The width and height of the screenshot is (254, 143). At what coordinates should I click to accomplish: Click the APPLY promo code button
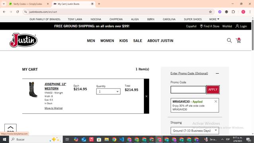[213, 90]
